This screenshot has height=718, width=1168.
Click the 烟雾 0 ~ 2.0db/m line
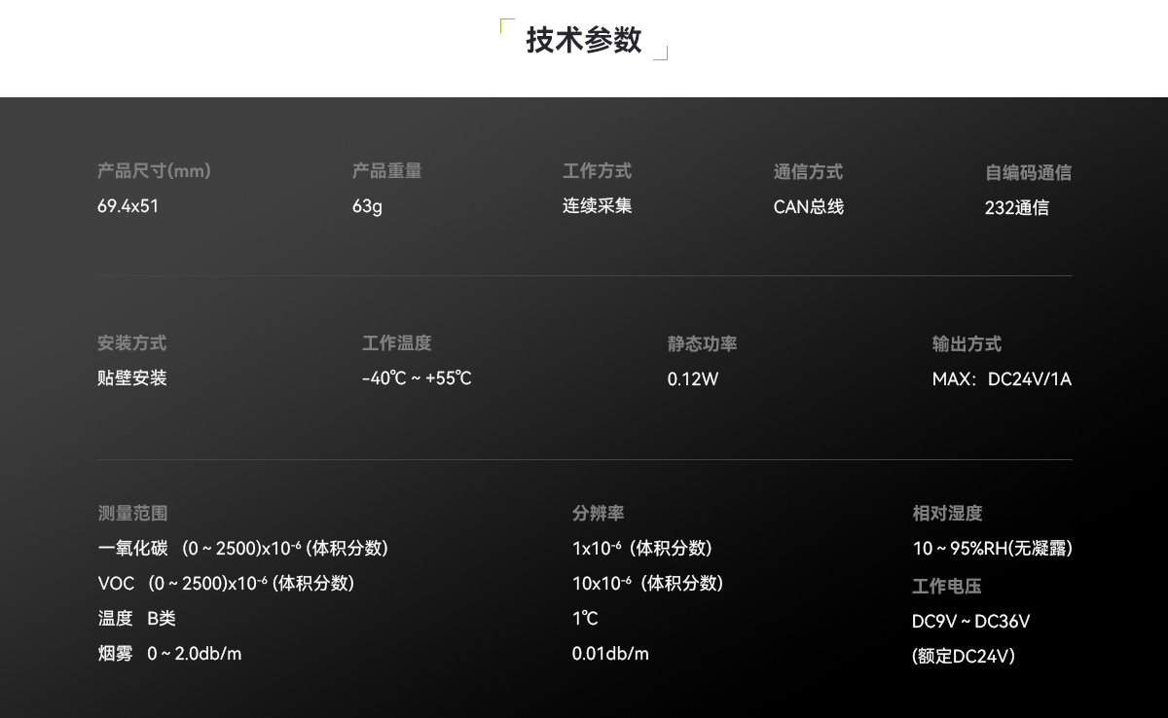point(169,654)
